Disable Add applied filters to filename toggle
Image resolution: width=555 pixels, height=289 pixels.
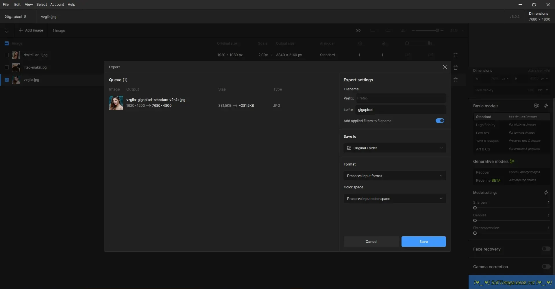[x=440, y=121]
